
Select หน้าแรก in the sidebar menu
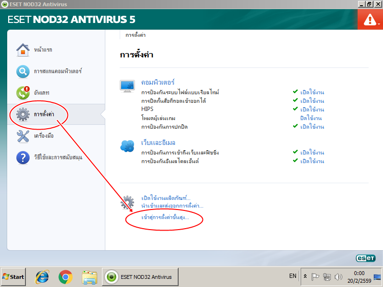[x=43, y=50]
